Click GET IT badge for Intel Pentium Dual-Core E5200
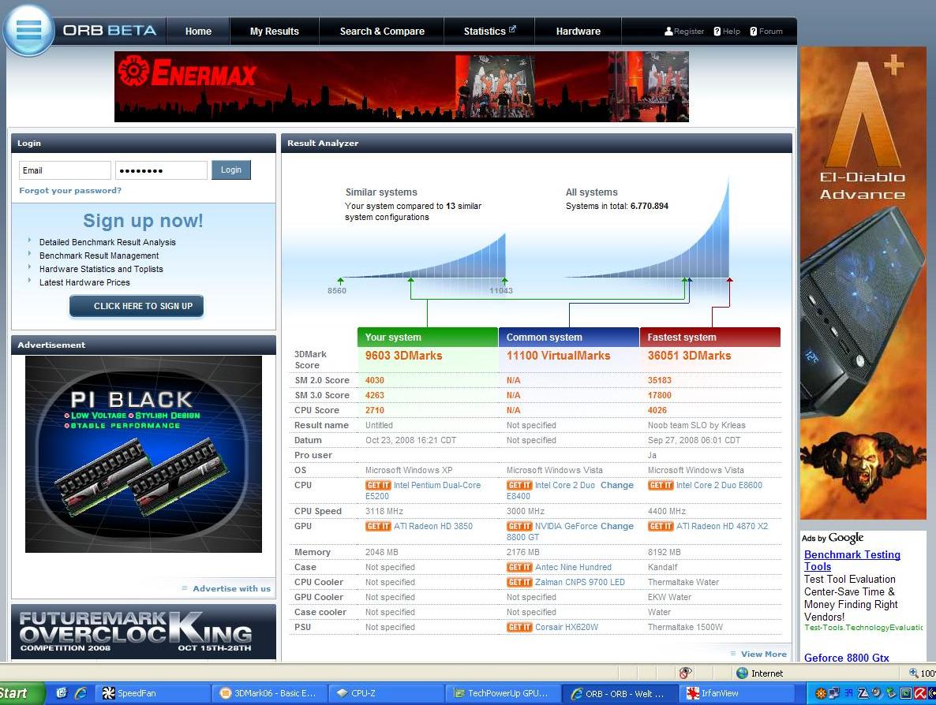 378,486
